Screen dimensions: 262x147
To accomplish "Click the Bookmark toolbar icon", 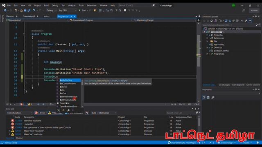I will [125, 10].
